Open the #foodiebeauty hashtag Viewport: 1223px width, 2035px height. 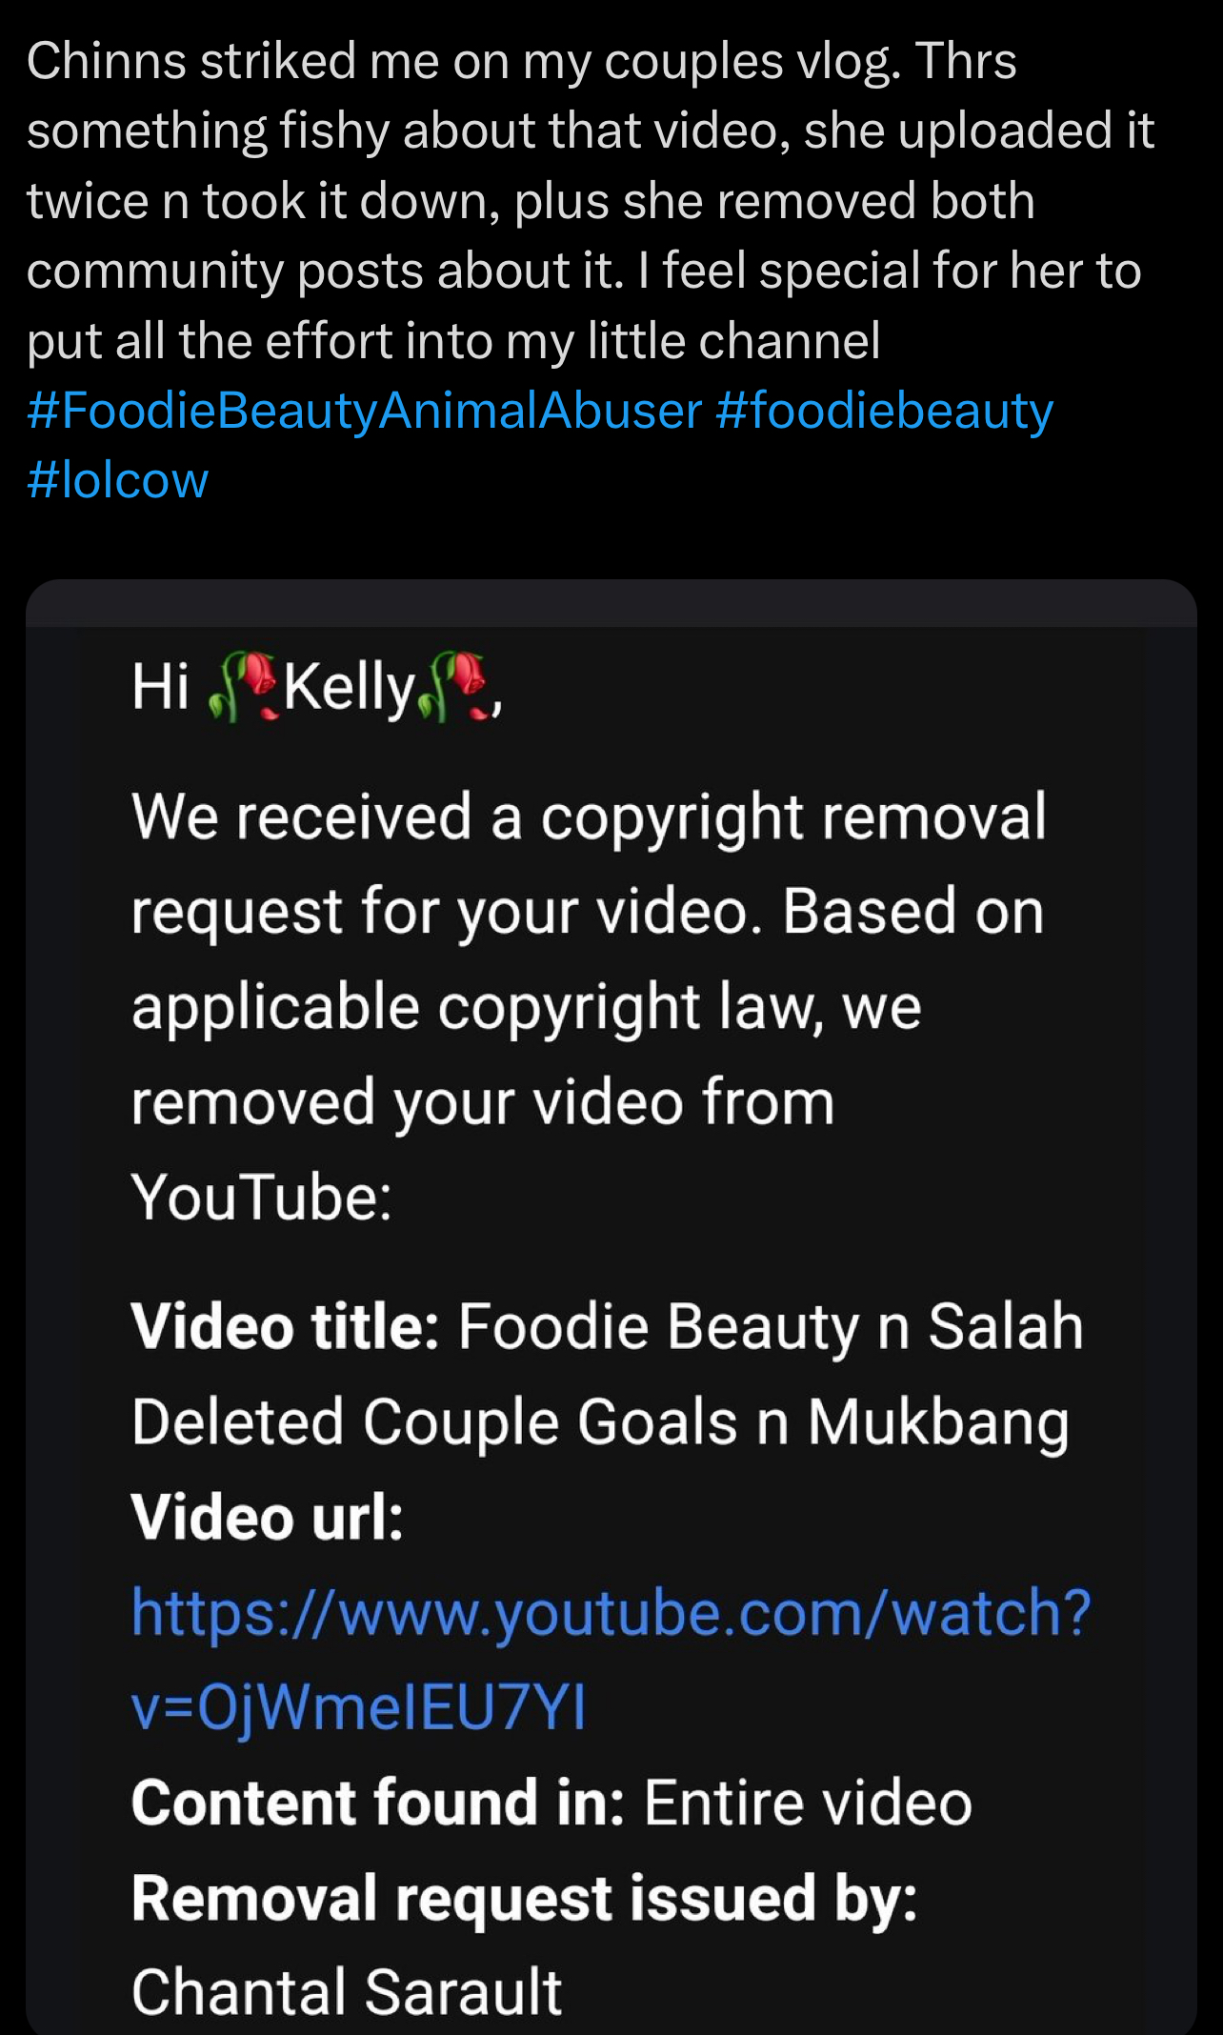pos(884,412)
